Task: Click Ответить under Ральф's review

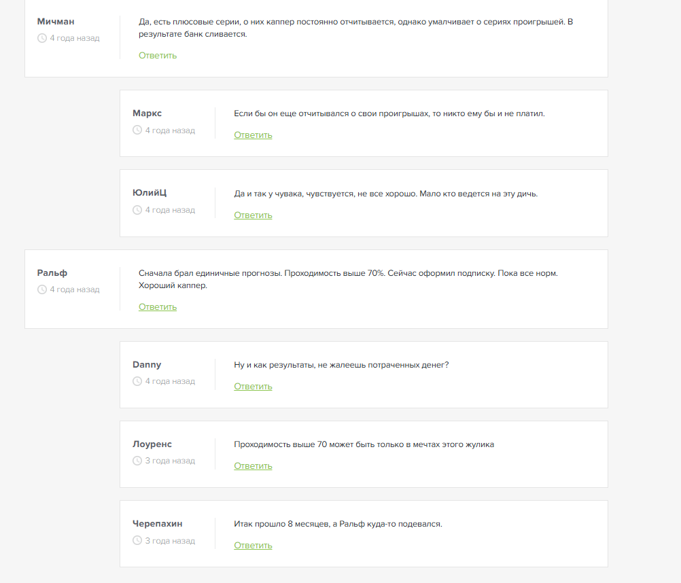Action: (x=158, y=307)
